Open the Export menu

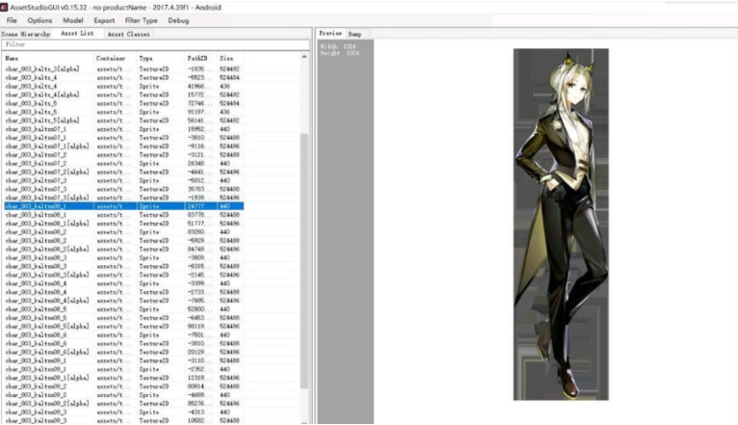104,20
